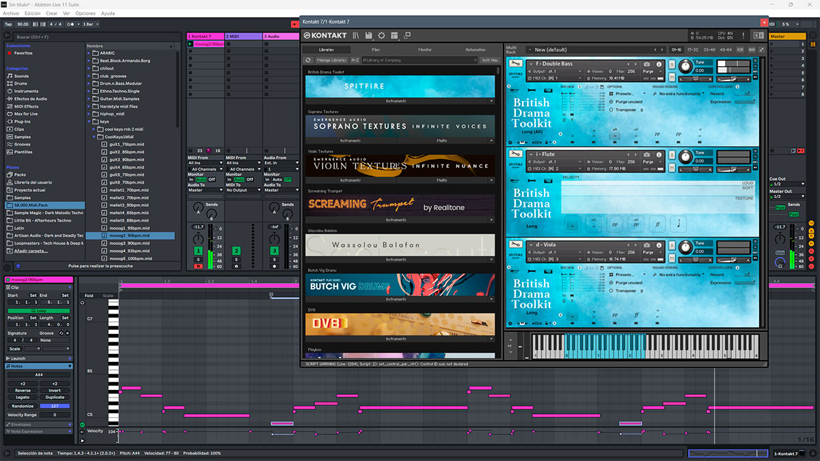The height and width of the screenshot is (461, 820).
Task: Click Reverse in Notes panel
Action: coord(23,391)
